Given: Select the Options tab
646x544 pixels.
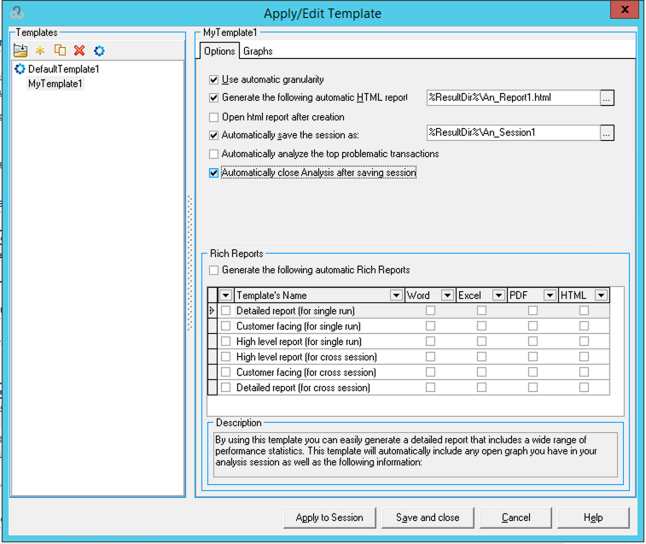Looking at the screenshot, I should coord(219,51).
